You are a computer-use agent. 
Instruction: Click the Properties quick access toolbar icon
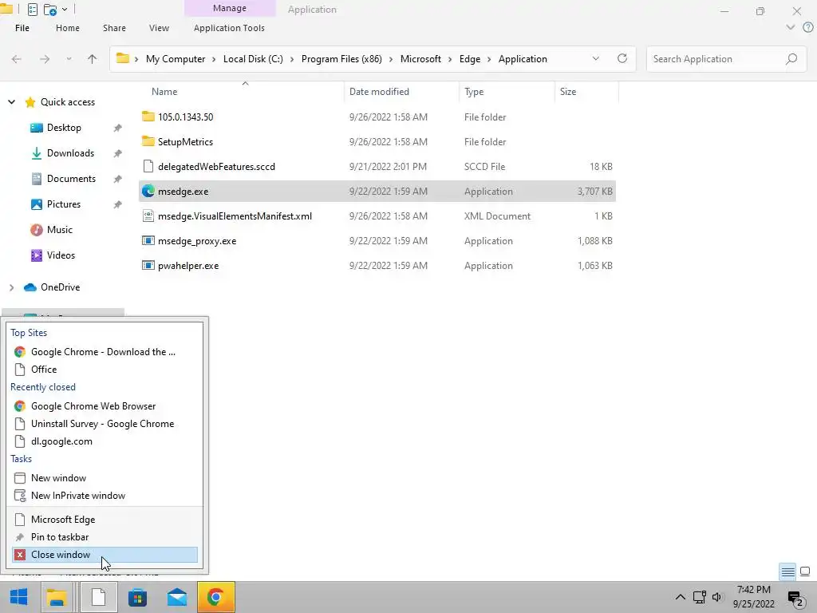tap(32, 10)
